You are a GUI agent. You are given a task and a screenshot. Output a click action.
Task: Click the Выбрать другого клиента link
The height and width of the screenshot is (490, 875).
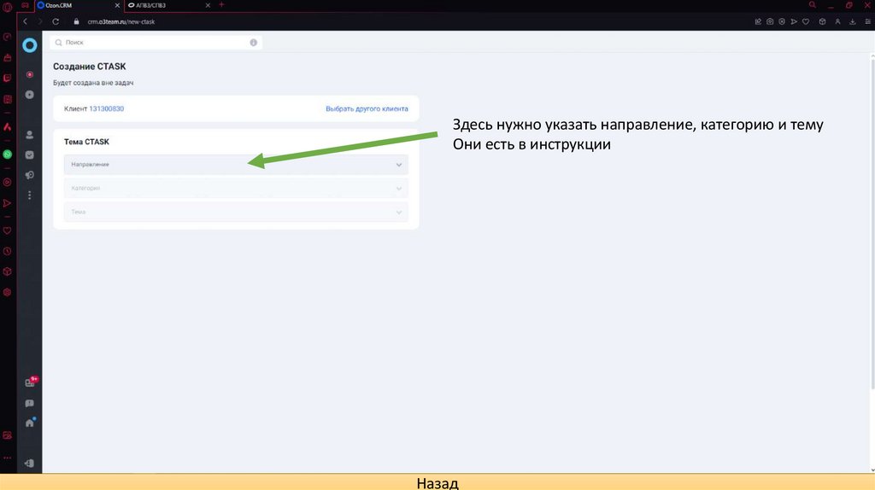pyautogui.click(x=367, y=108)
